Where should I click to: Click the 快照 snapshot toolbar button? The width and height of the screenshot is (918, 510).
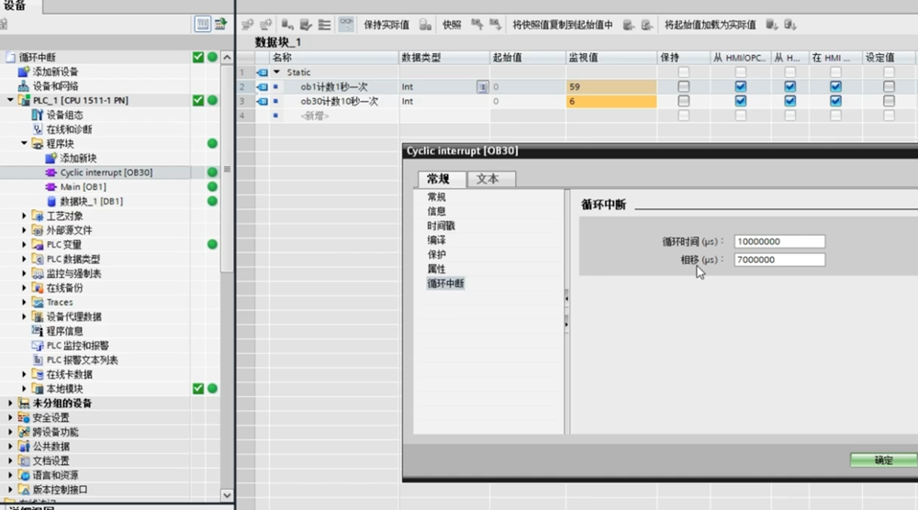(x=452, y=25)
